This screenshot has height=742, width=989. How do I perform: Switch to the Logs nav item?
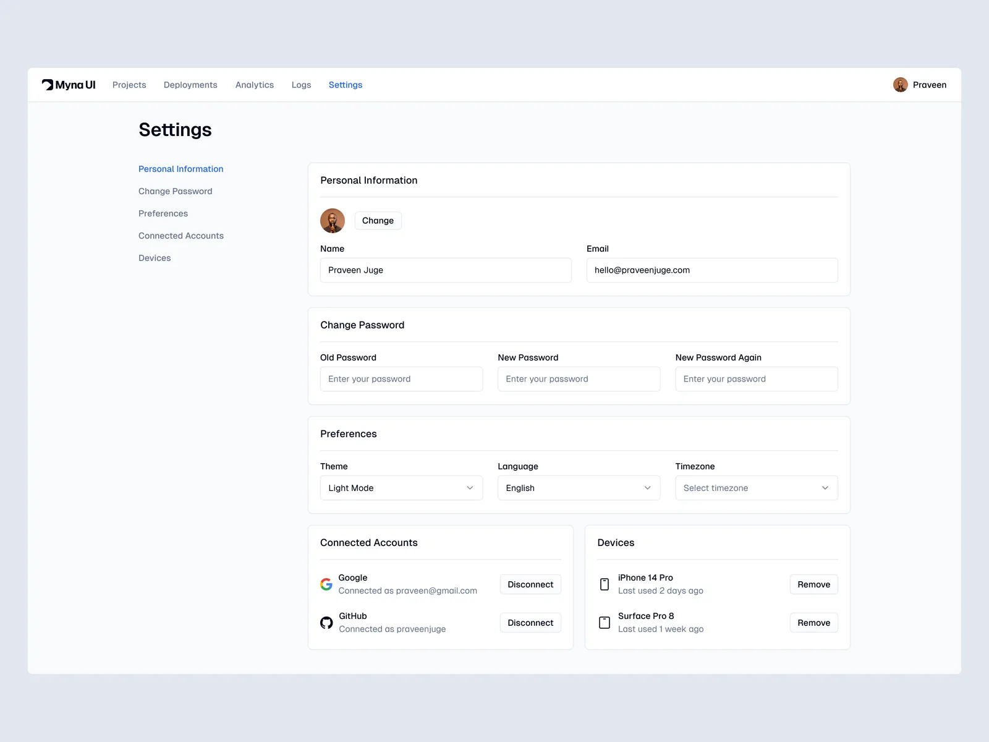click(301, 85)
